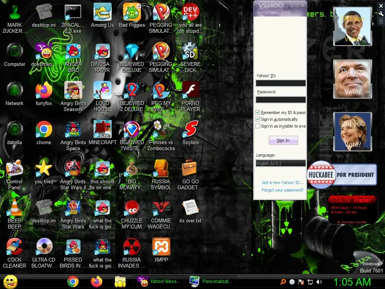Open Angry Birds Seasons shortcut

click(x=73, y=97)
